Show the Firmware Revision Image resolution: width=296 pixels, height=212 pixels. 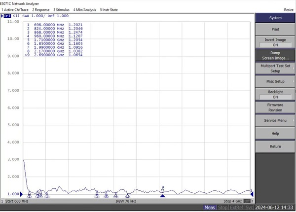click(x=275, y=107)
